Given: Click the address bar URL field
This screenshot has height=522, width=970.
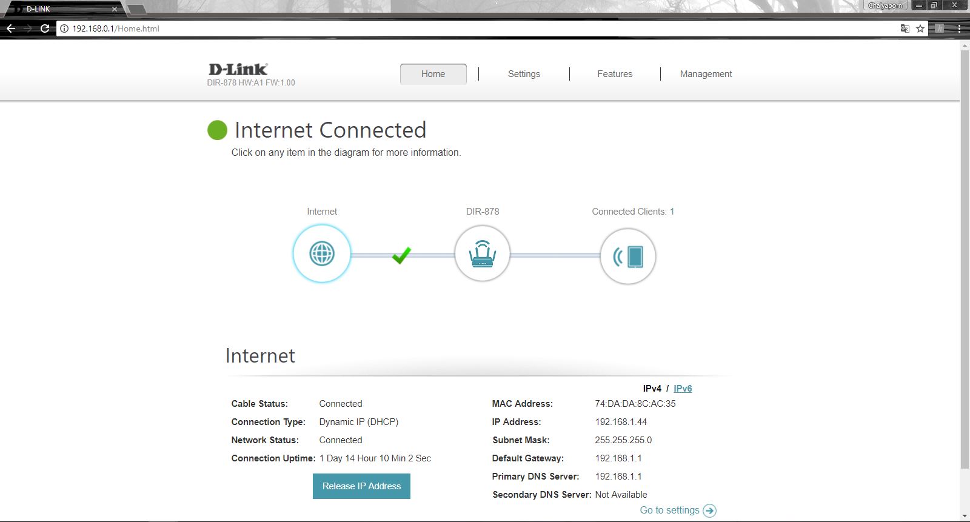Looking at the screenshot, I should pyautogui.click(x=479, y=28).
